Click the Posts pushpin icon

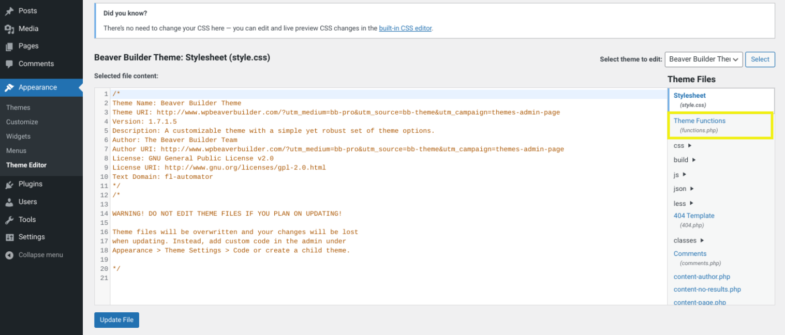(10, 10)
